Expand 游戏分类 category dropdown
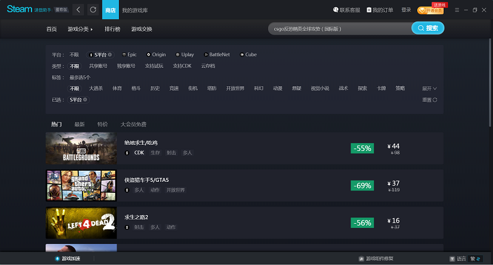The image size is (493, 265). (x=80, y=29)
